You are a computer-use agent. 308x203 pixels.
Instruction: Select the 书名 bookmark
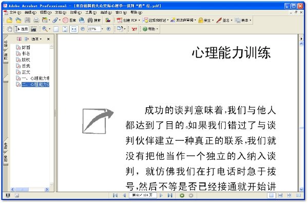tap(23, 53)
